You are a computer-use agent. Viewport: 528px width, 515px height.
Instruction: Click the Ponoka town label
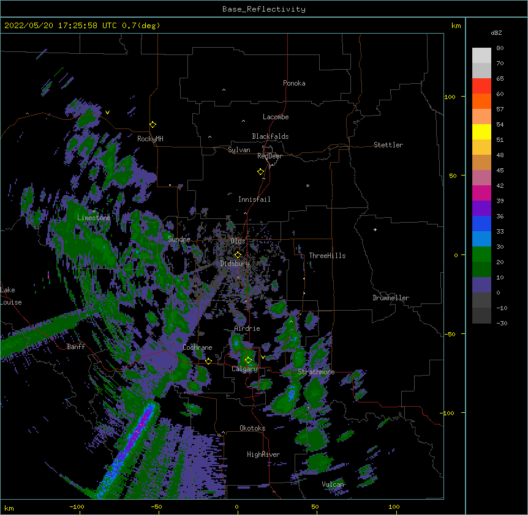(294, 83)
